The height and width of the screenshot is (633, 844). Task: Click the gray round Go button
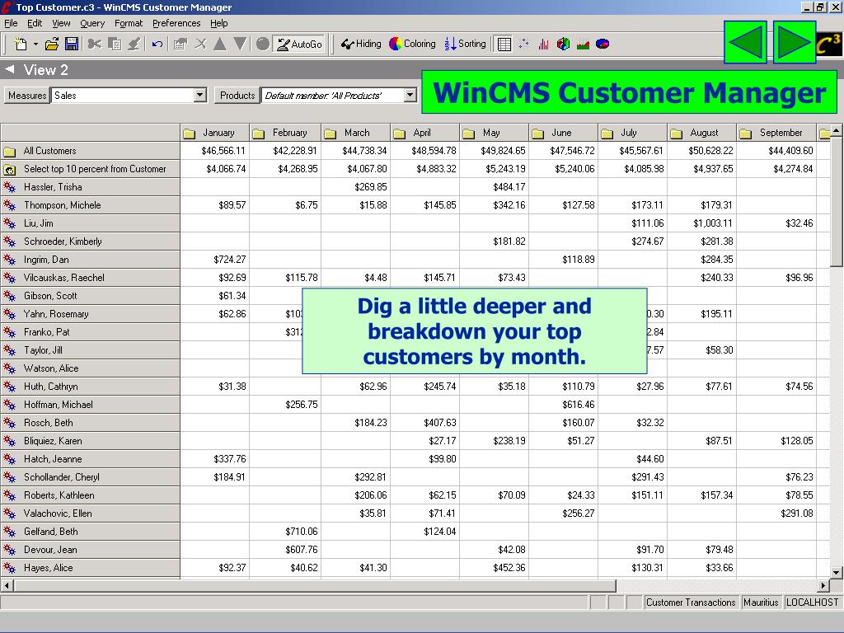(263, 45)
